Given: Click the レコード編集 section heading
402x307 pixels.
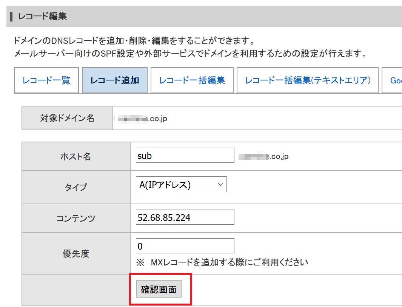Looking at the screenshot, I should tap(42, 16).
